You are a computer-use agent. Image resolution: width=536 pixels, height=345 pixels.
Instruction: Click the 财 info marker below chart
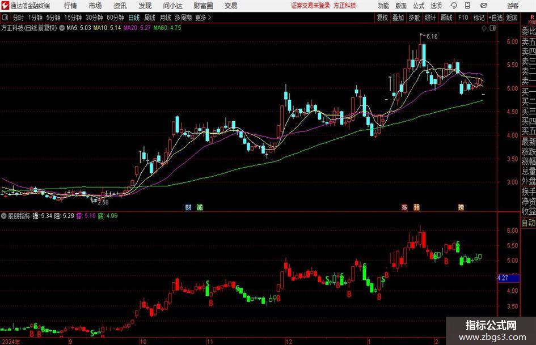pos(188,207)
